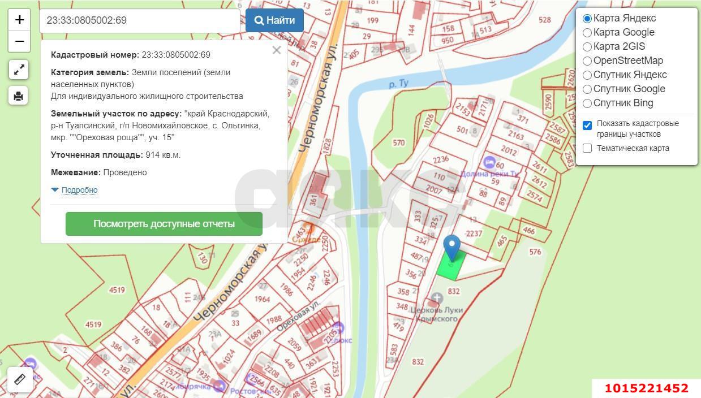
Task: Expand Подробно details section
Action: click(x=79, y=190)
